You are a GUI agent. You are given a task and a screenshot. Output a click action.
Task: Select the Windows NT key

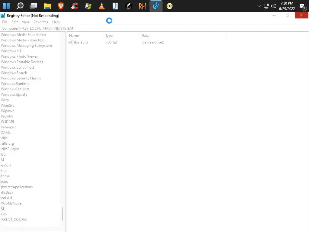click(x=11, y=51)
